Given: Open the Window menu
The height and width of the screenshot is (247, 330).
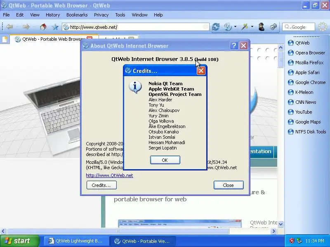Looking at the screenshot, I should pyautogui.click(x=139, y=15).
